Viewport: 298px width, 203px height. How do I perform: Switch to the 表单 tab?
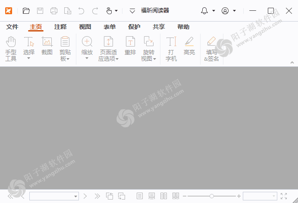[110, 27]
